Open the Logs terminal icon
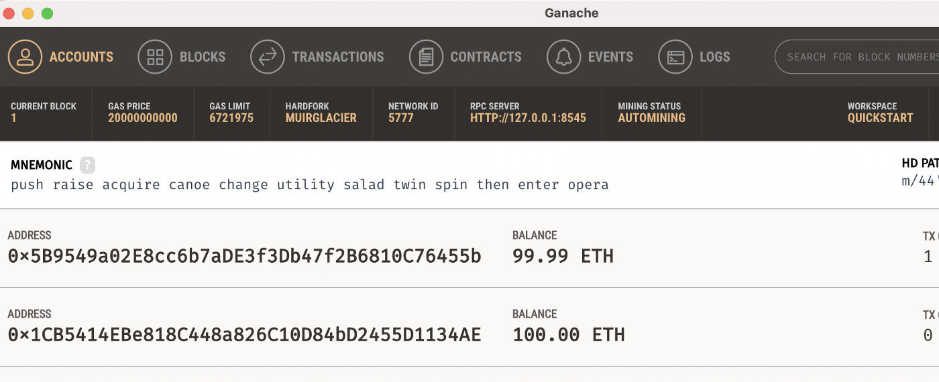Viewport: 939px width, 382px height. pos(675,57)
